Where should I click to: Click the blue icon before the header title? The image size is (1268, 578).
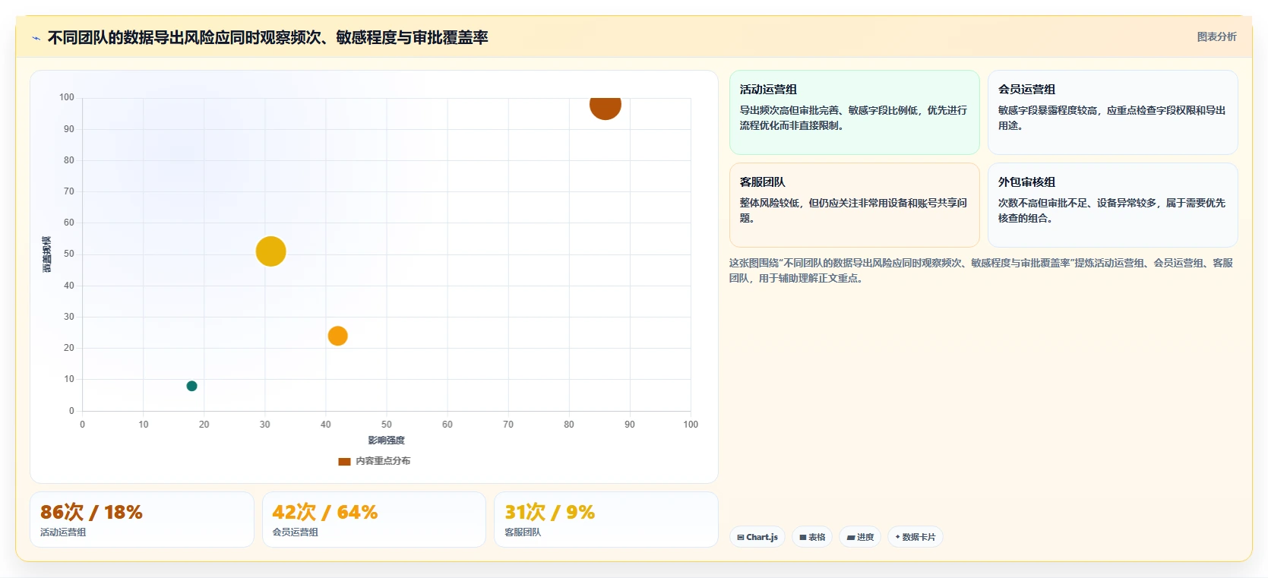[36, 38]
